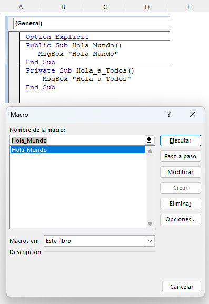This screenshot has height=304, width=209.
Task: Click the macro list scroll up arrow
Action: 150,151
